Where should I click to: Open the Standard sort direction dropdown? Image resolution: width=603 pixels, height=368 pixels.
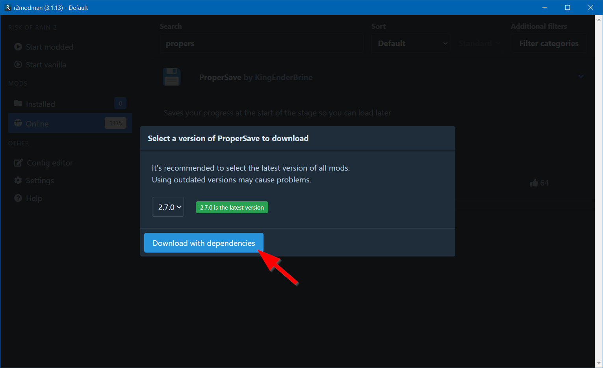[480, 43]
